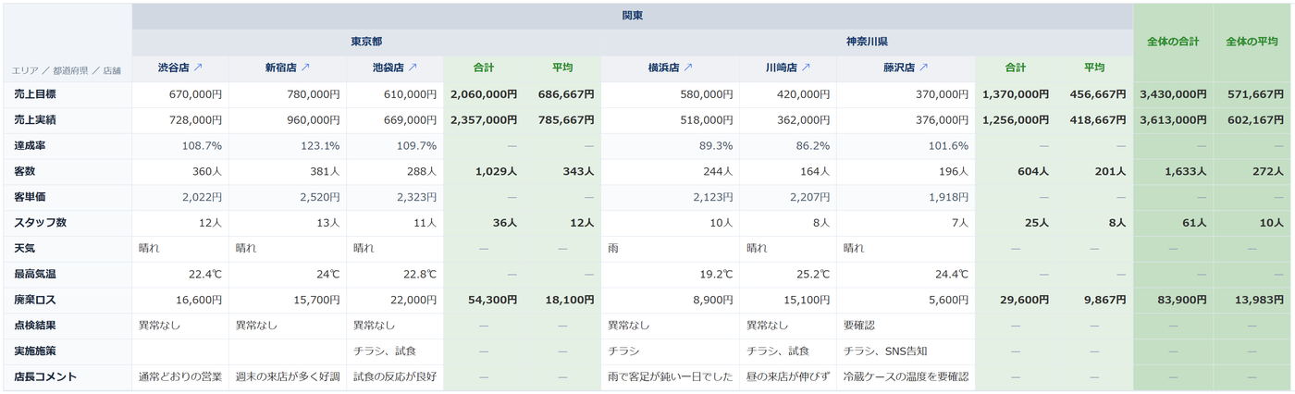Click the 雨で客足が鈍い一日でした comment
1295x394 pixels.
pos(670,377)
